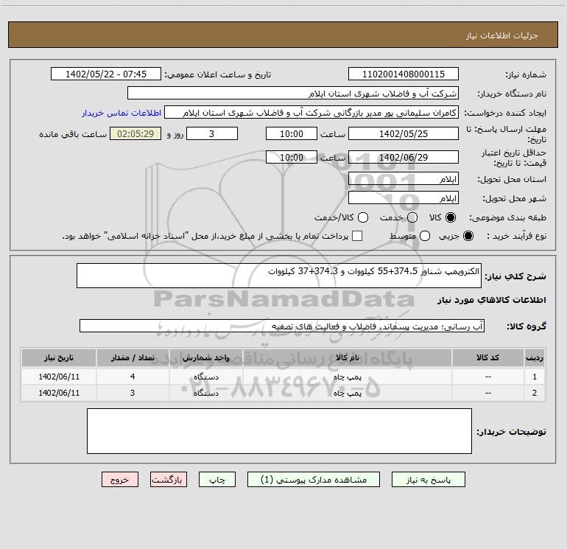
Task: Click the need number field 1102001408000115
Action: [x=404, y=74]
